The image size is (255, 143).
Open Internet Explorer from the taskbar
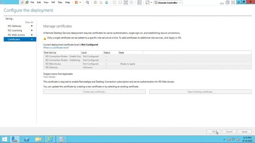coord(50,139)
